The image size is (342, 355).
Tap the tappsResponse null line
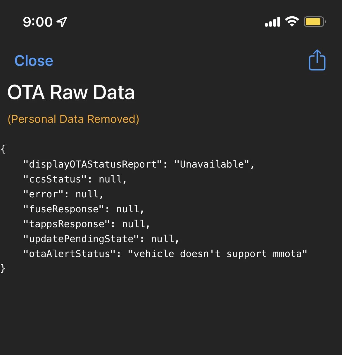[87, 224]
